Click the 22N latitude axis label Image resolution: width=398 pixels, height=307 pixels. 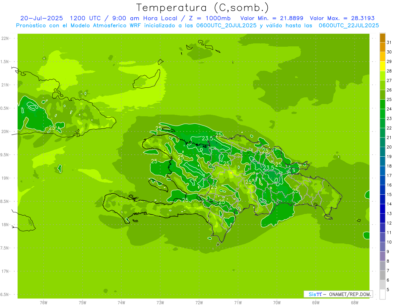6,38
